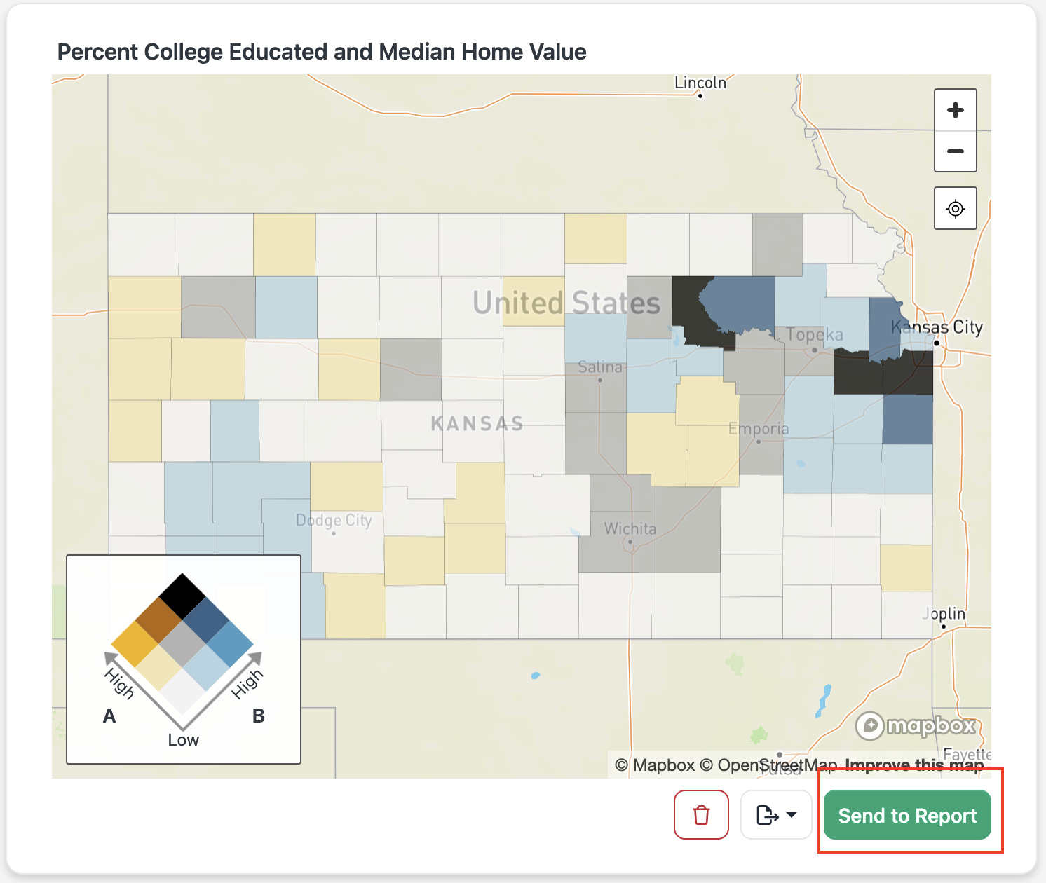Click the Send to Report button
Screen dimensions: 1046x883
pos(907,815)
